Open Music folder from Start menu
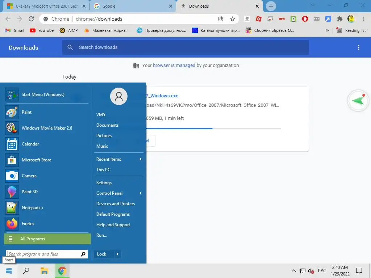 102,146
